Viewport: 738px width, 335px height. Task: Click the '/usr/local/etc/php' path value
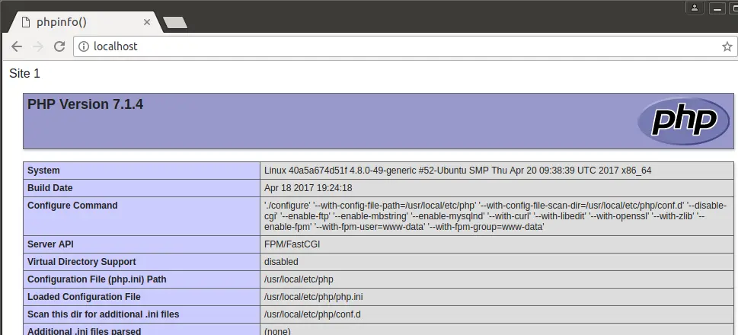tap(299, 279)
